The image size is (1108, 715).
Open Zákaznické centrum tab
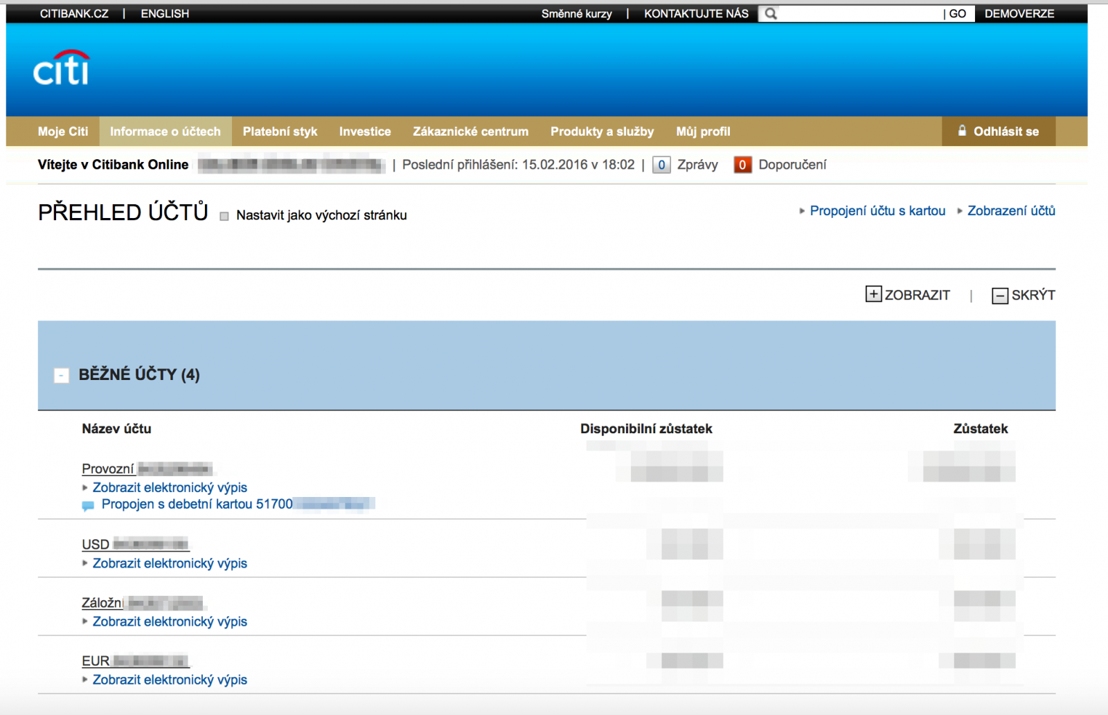471,132
